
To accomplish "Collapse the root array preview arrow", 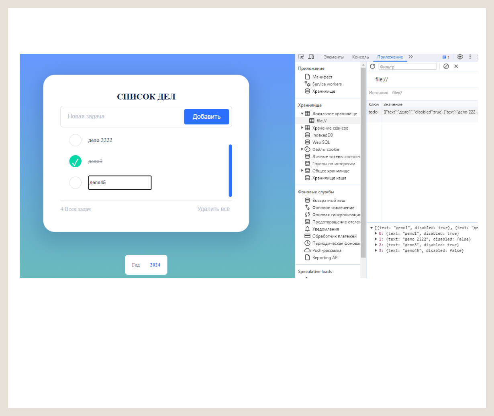I will (x=372, y=228).
